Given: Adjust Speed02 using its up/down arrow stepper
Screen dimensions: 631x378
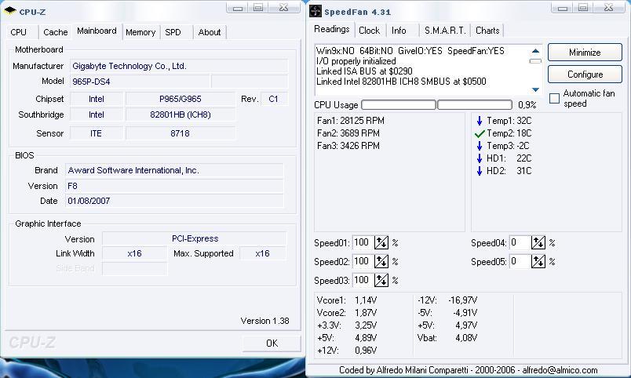Looking at the screenshot, I should pos(381,261).
